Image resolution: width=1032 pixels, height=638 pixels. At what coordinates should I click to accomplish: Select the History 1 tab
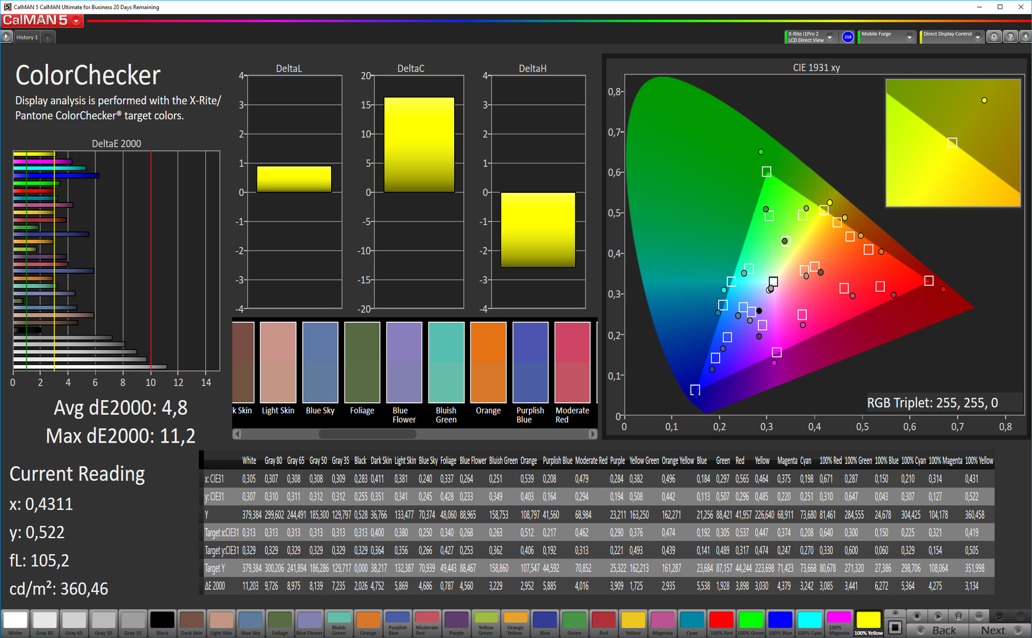tap(27, 38)
